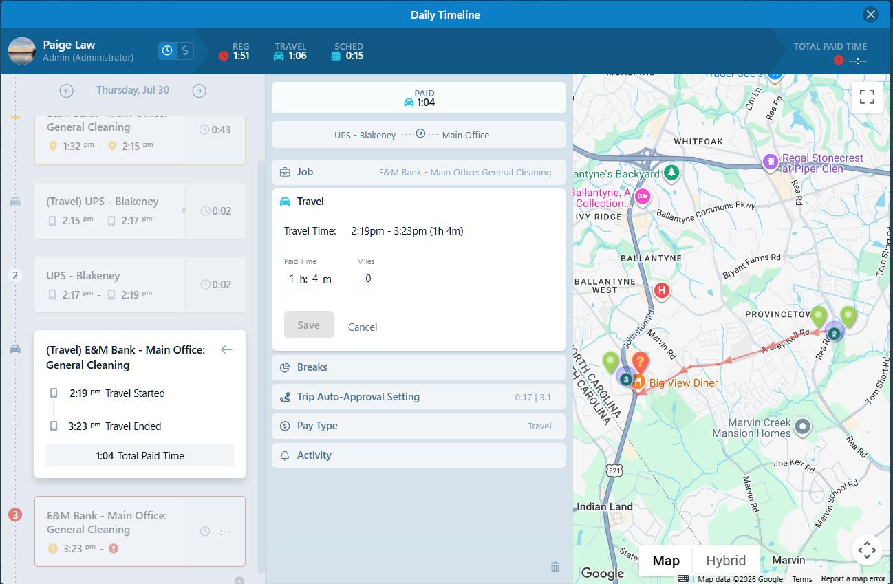Click map keyboard shortcuts icon
The width and height of the screenshot is (893, 584).
tap(683, 578)
